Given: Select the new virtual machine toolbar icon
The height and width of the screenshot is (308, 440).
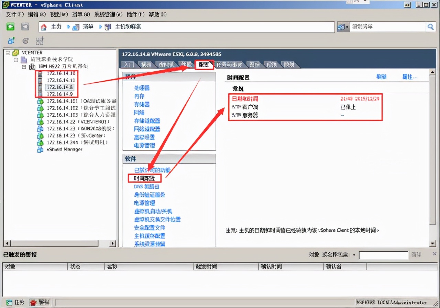Looking at the screenshot, I should [11, 40].
